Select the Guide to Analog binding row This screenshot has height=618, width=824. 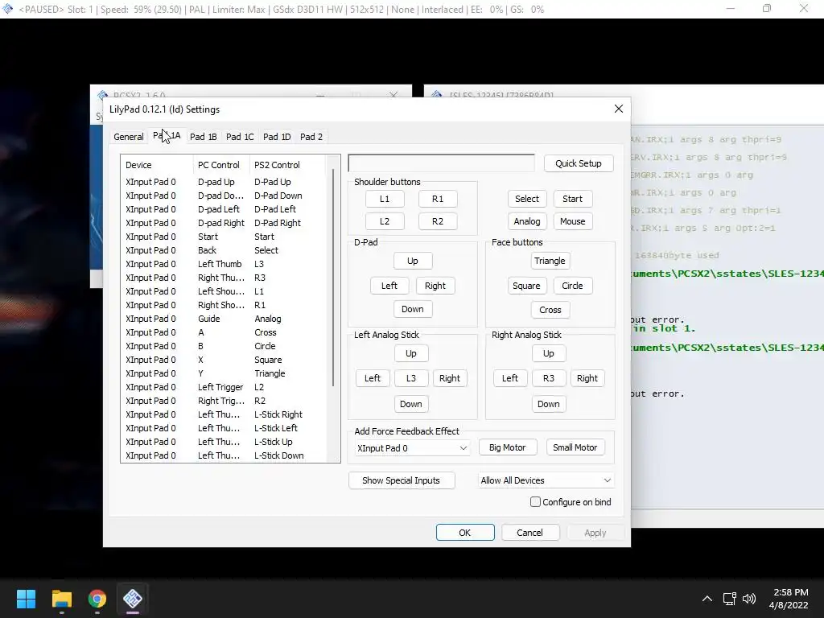coord(224,319)
